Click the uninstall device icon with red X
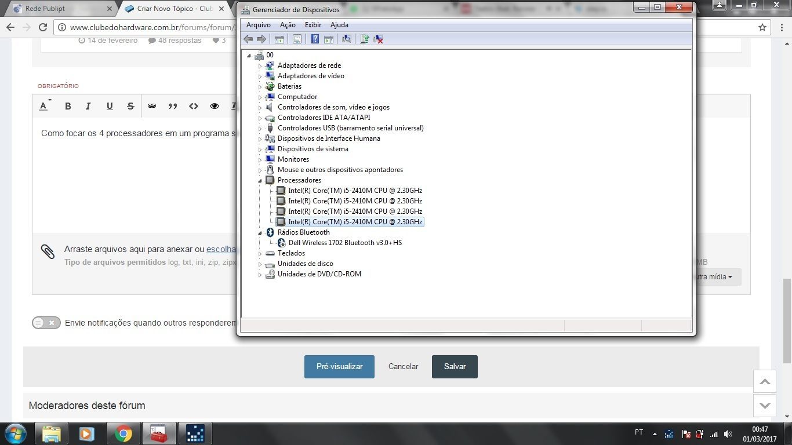 pos(378,39)
